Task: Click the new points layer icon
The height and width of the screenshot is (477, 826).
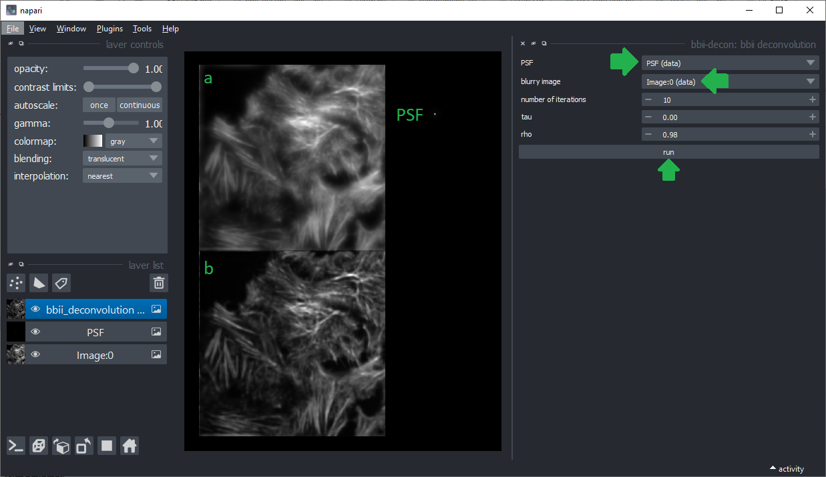Action: (17, 283)
